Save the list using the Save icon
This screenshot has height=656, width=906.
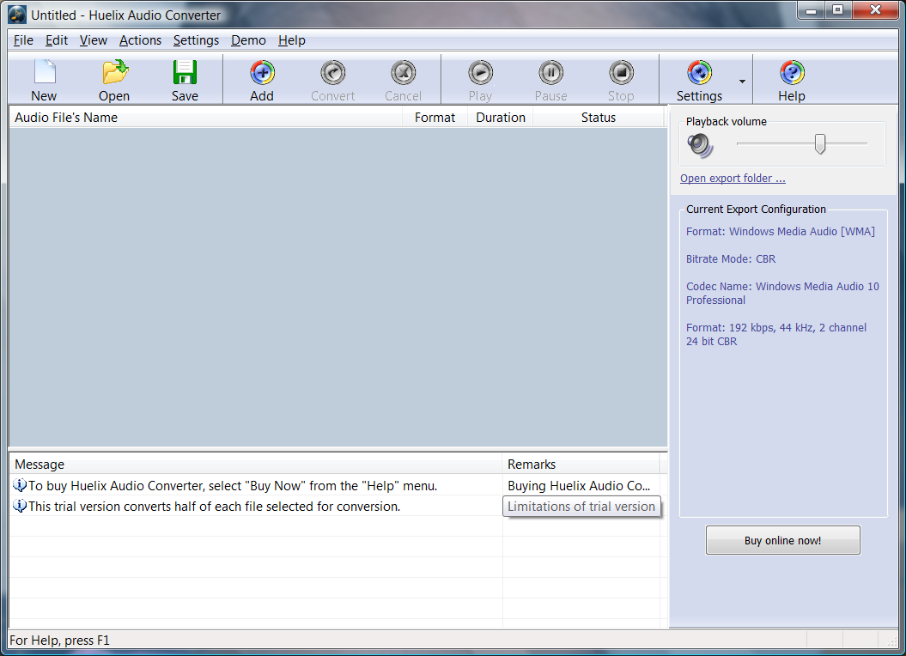click(185, 73)
